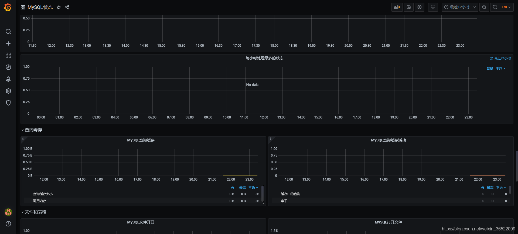518x234 pixels.
Task: Show info for MySQL查询缓存 panel
Action: tap(23, 139)
